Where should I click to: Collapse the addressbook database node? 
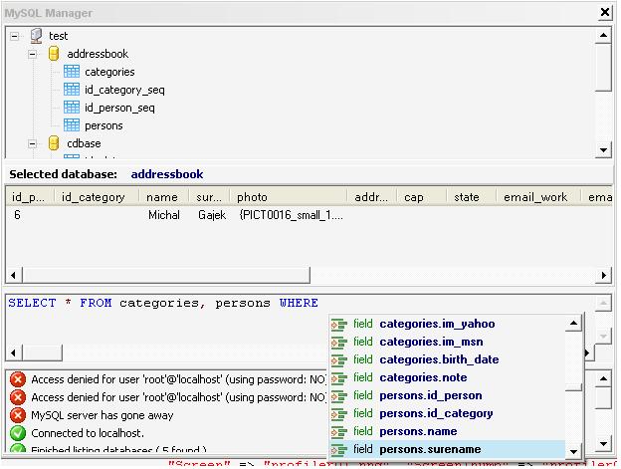33,54
